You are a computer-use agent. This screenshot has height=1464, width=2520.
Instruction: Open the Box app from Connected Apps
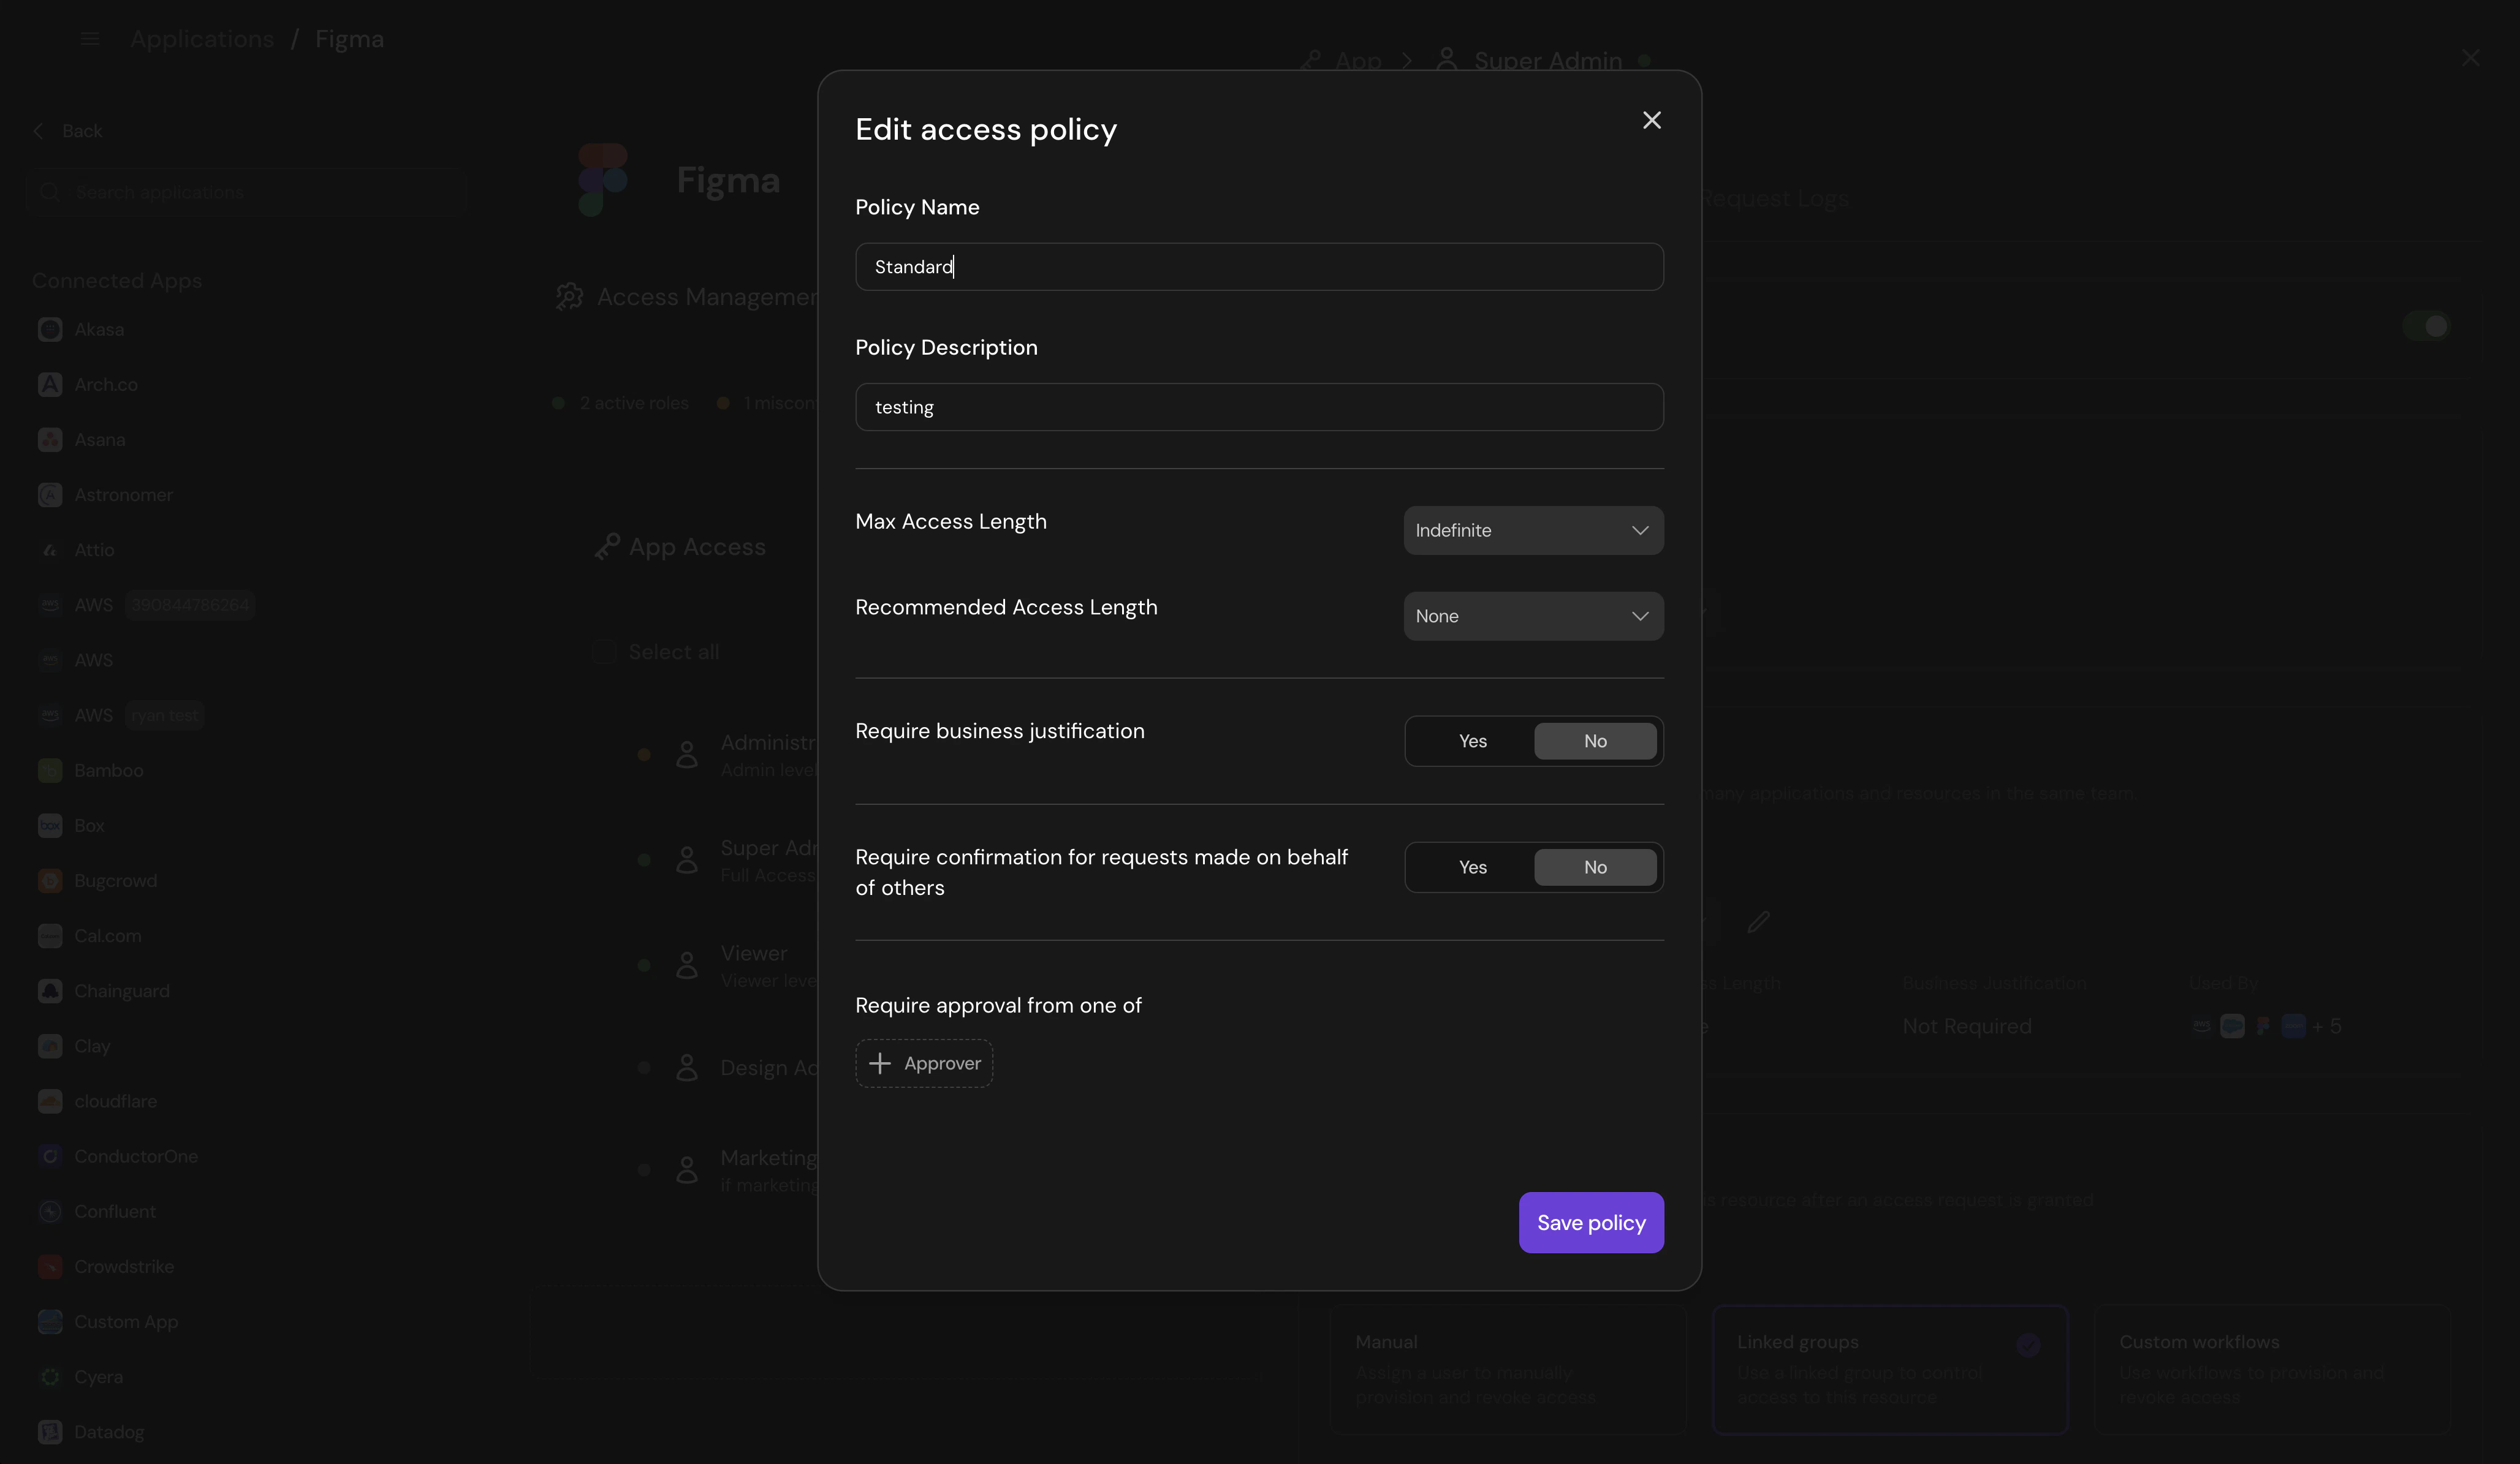tap(88, 826)
